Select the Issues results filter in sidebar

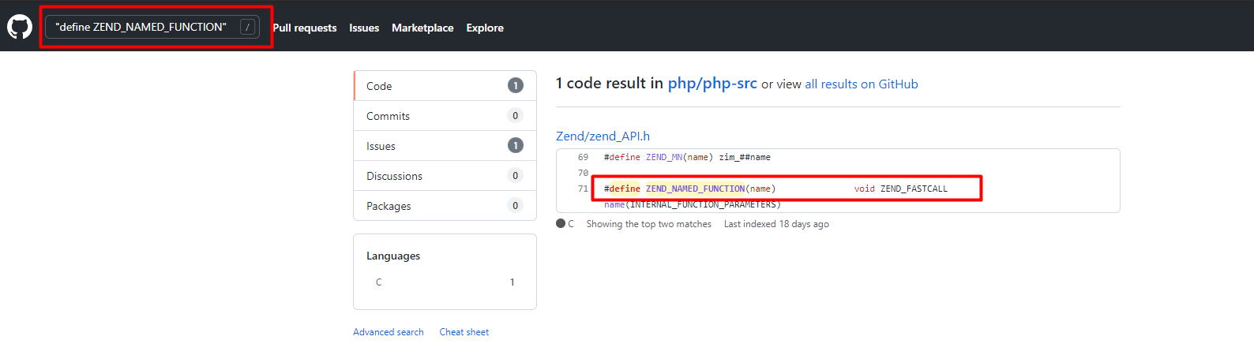click(445, 146)
